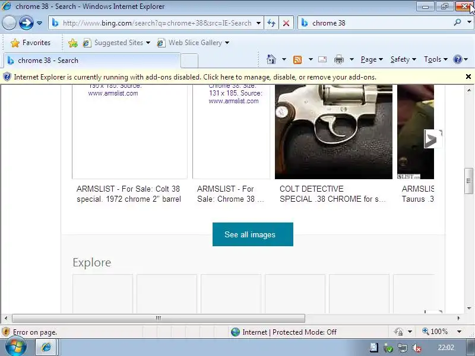Click the horizontal scrollbar thumb

pyautogui.click(x=159, y=318)
